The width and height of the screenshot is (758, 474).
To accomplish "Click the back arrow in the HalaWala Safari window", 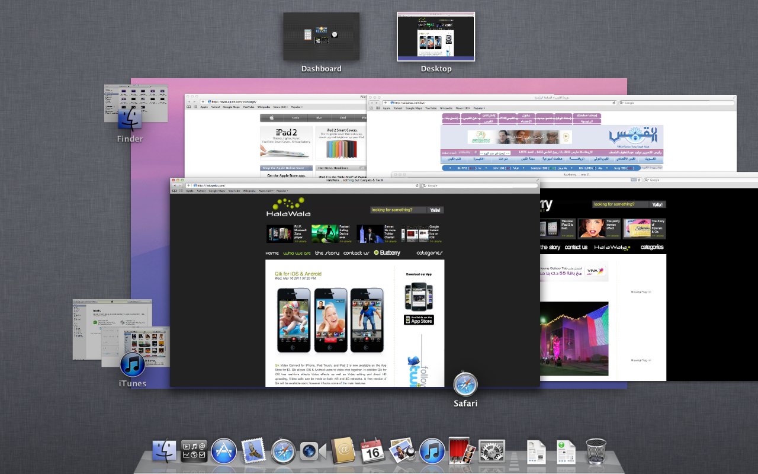I will coord(174,185).
